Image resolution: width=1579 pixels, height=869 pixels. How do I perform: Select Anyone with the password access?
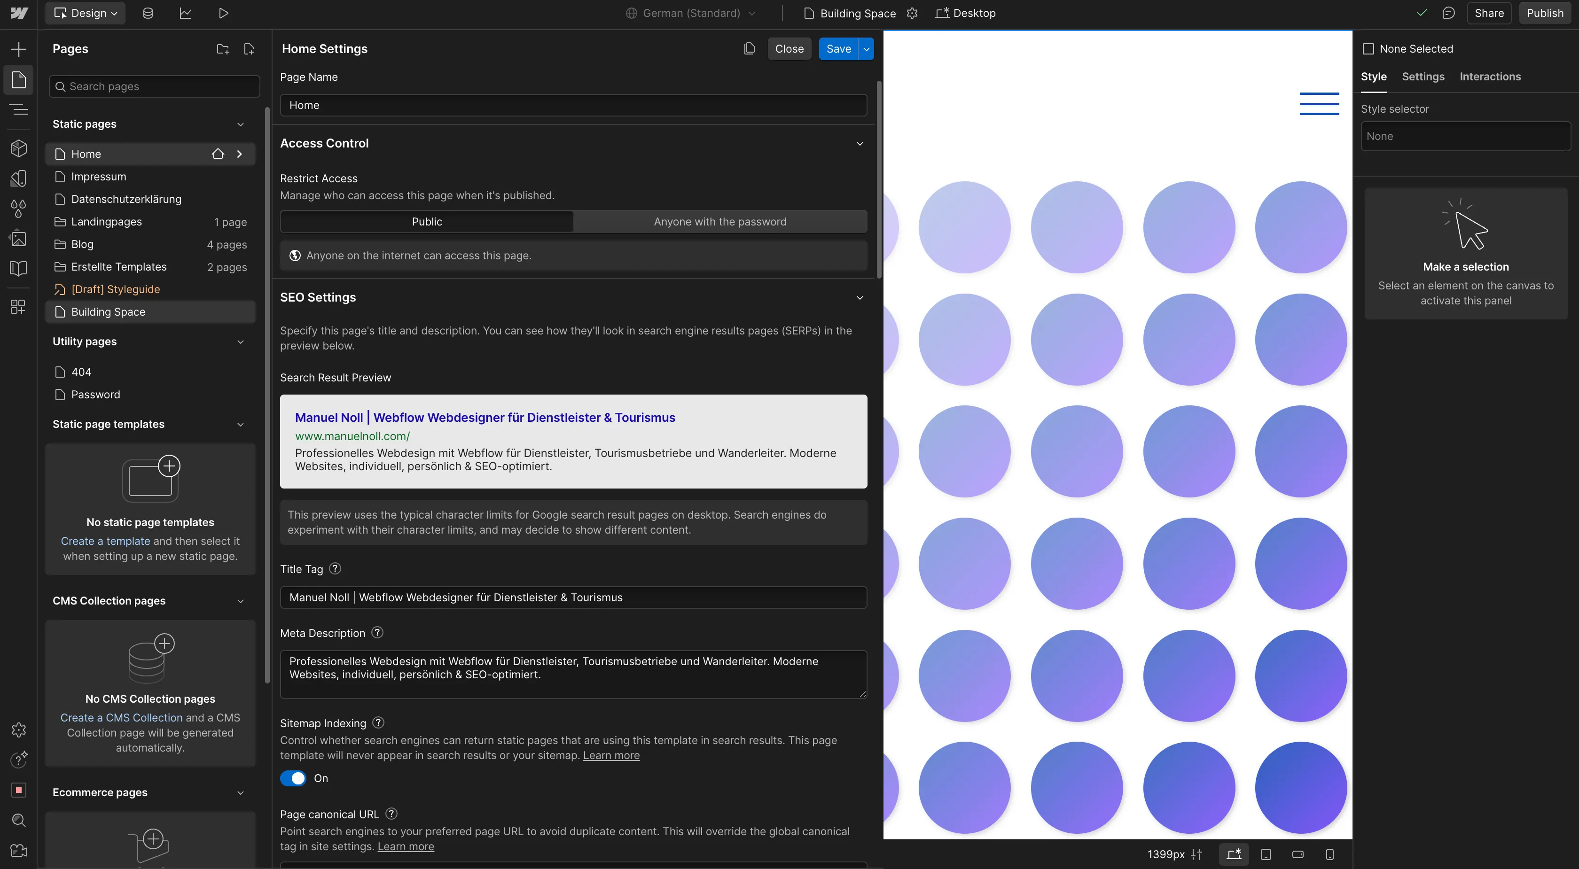pos(719,222)
